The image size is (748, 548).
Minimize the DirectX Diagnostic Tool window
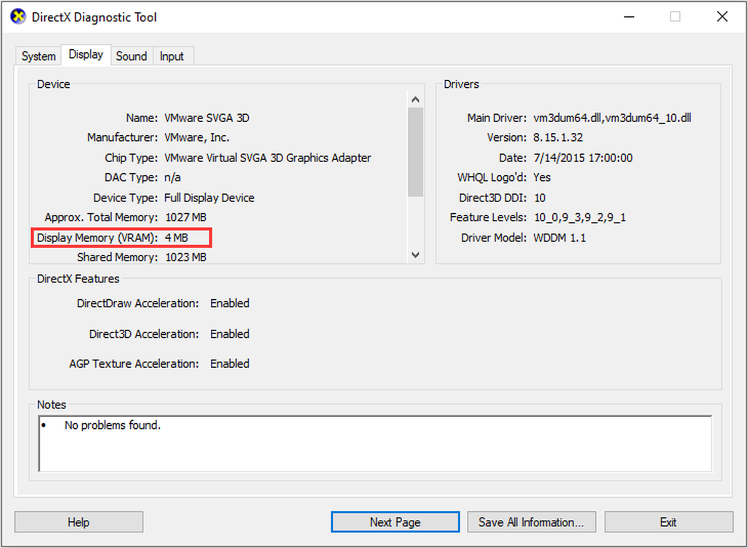pyautogui.click(x=628, y=17)
